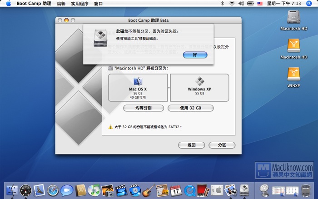This screenshot has height=199, width=318.
Task: Choose the 均等分割 option
Action: (144, 108)
